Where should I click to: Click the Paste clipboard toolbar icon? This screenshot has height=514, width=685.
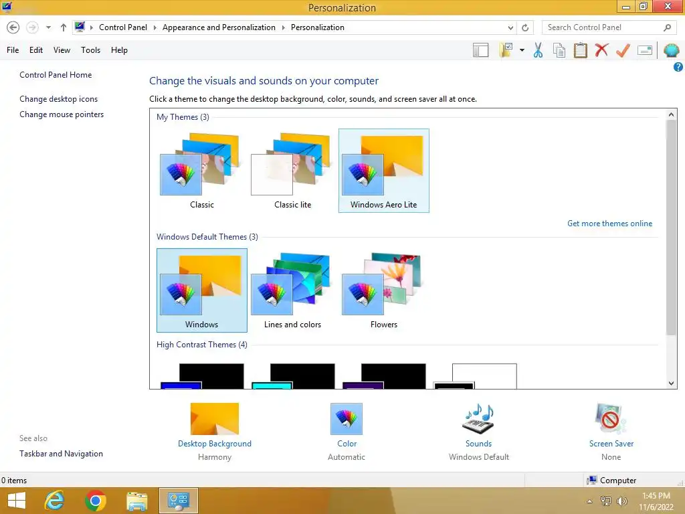580,50
